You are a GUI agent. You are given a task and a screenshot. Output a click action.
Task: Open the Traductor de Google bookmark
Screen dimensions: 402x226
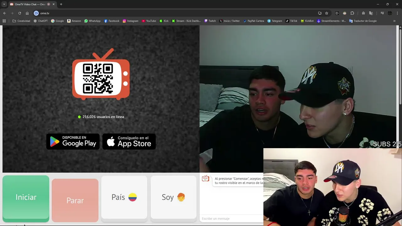click(x=363, y=21)
